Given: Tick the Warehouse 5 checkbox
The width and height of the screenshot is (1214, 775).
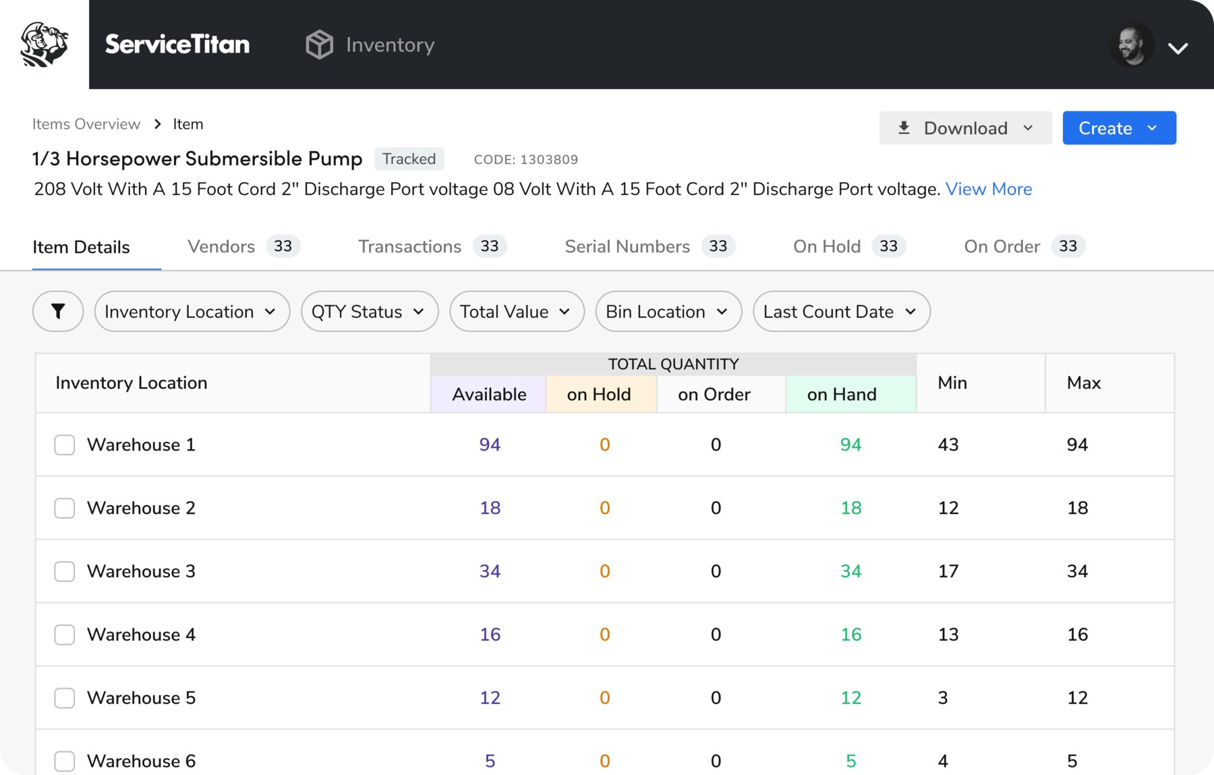Looking at the screenshot, I should [65, 697].
